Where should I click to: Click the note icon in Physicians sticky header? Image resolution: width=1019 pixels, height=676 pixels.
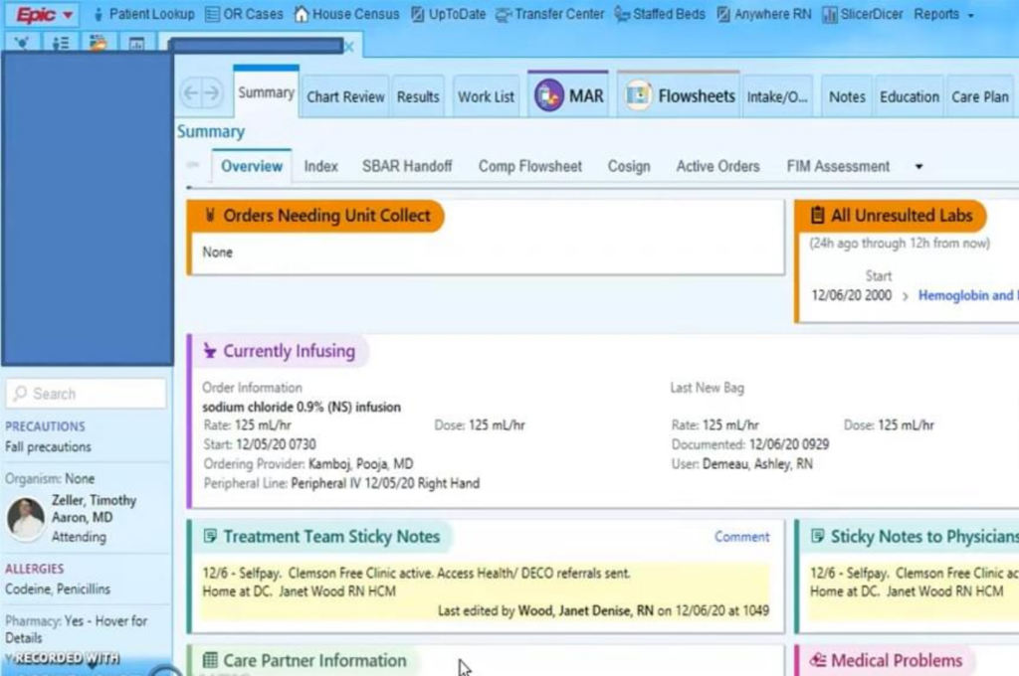coord(817,536)
